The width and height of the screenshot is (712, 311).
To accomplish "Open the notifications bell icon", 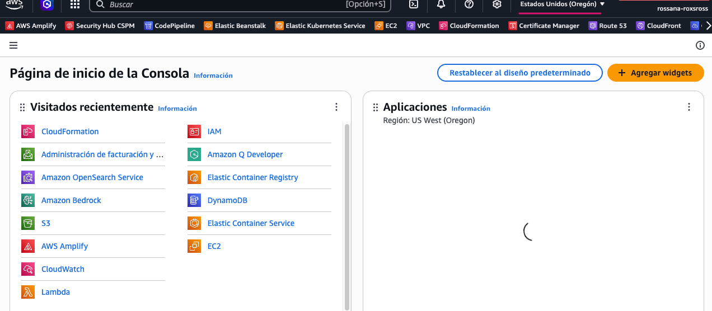I will tap(441, 4).
